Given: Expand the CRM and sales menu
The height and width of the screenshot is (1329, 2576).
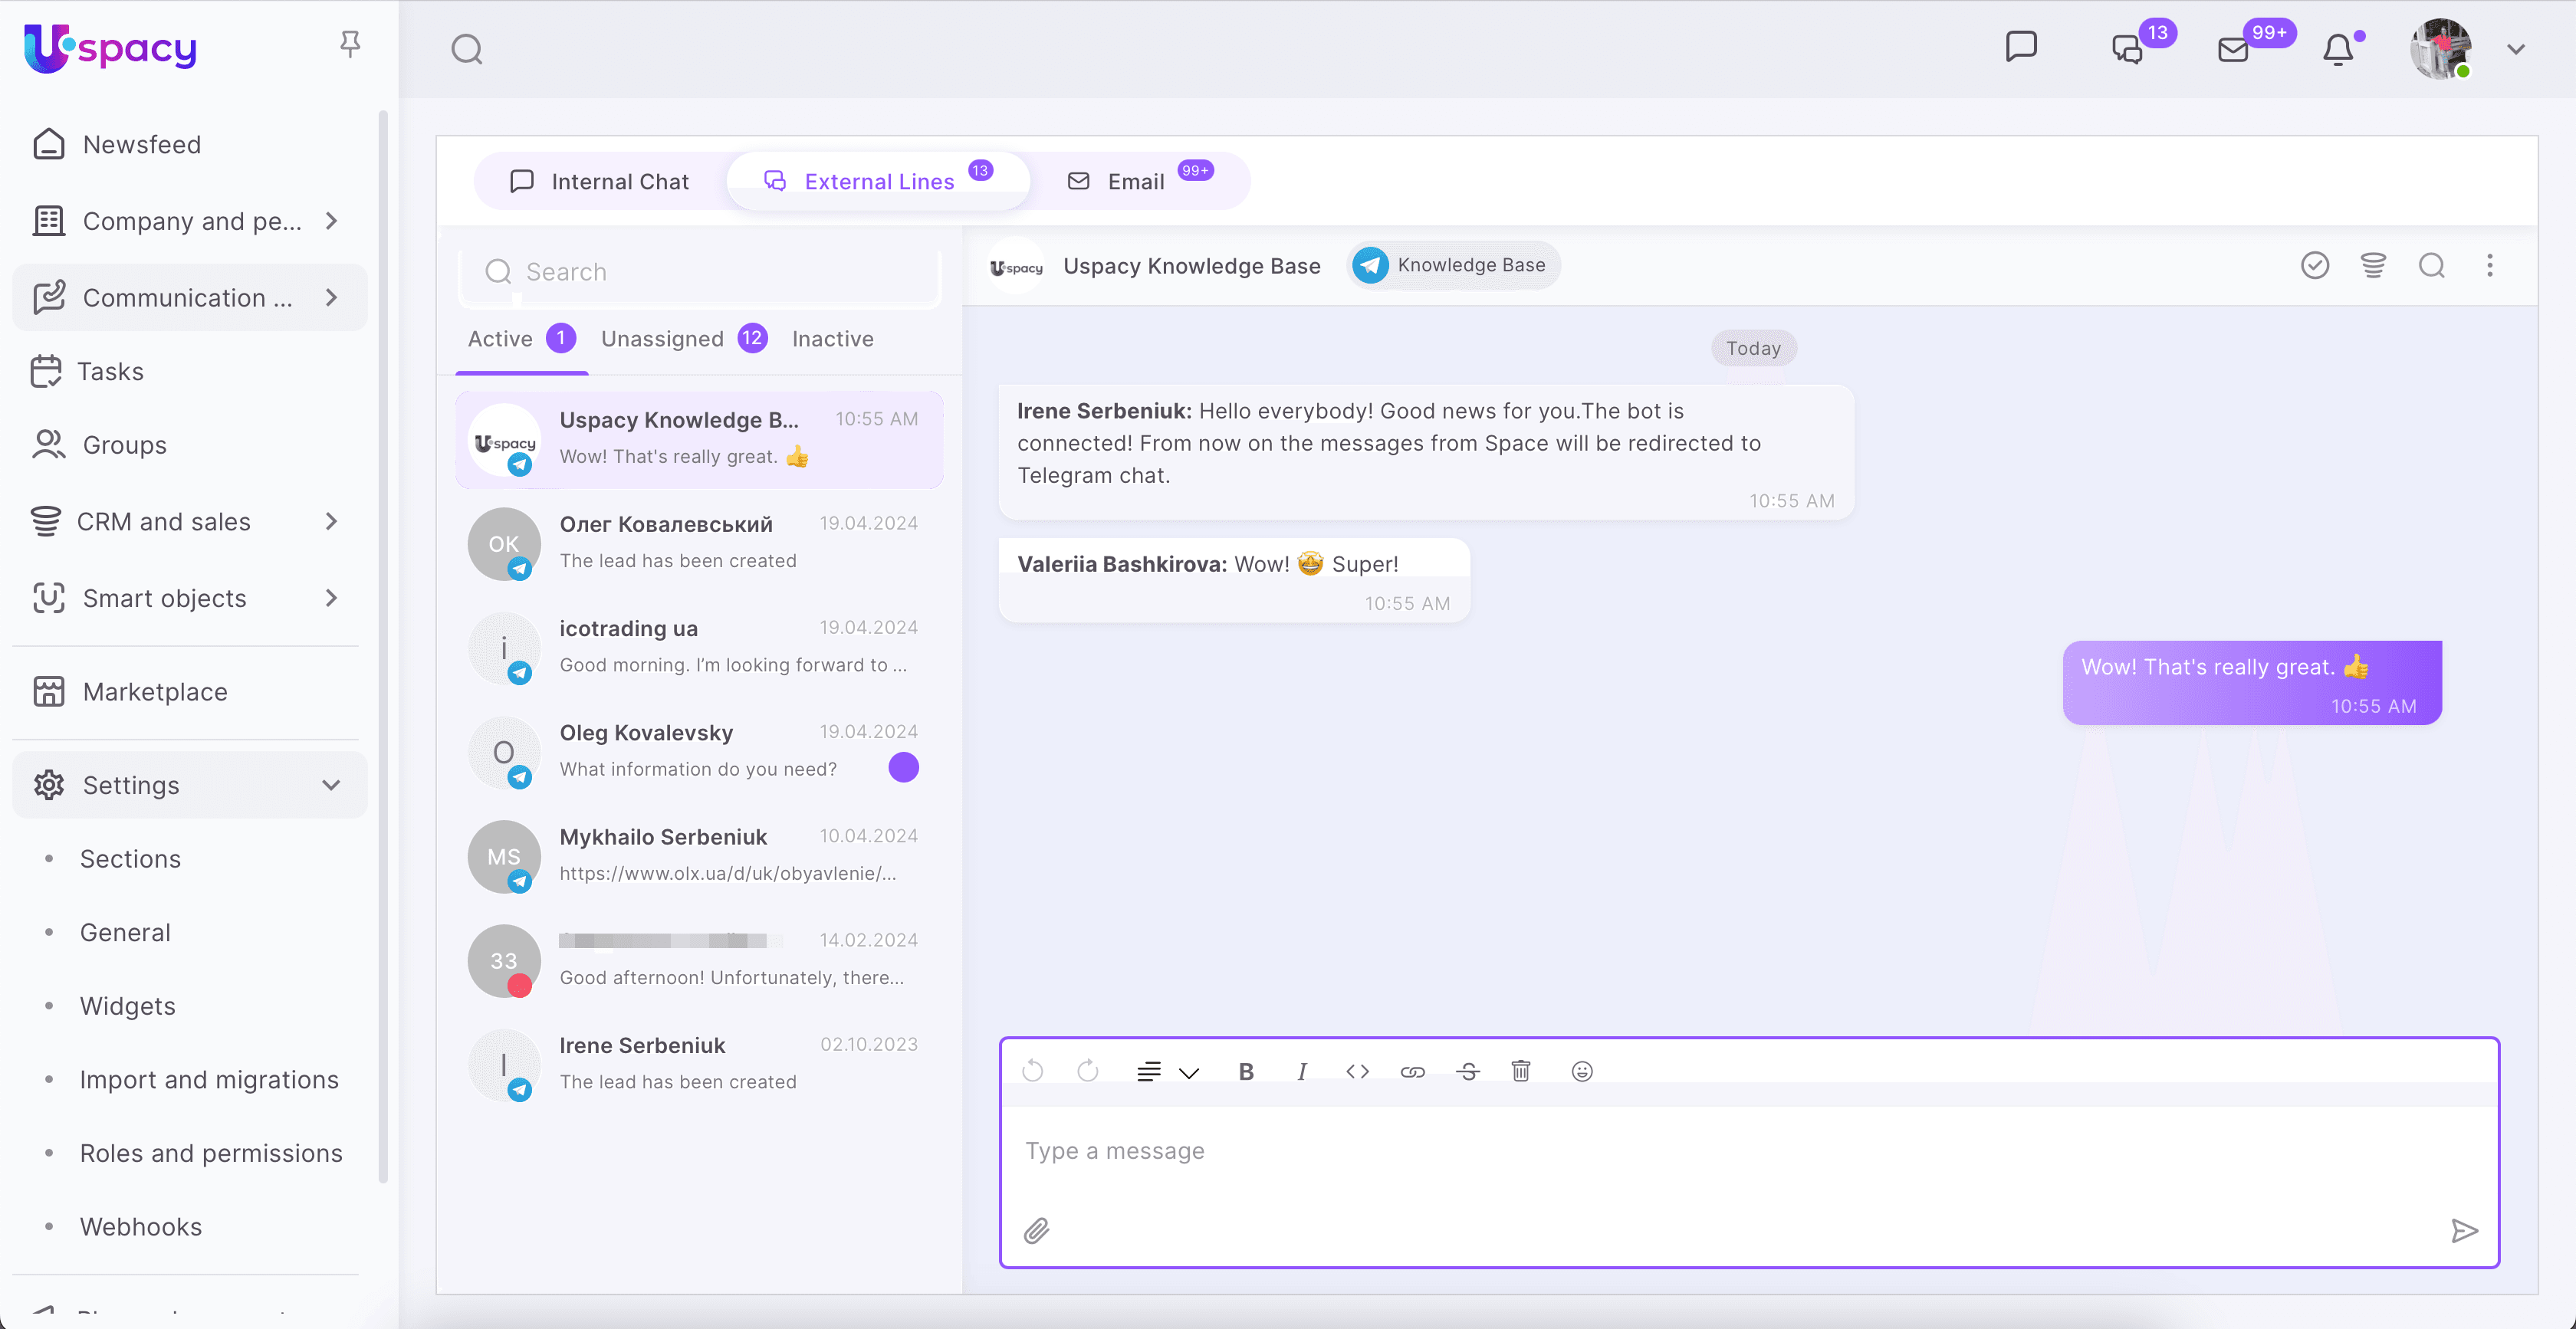Looking at the screenshot, I should coord(331,521).
